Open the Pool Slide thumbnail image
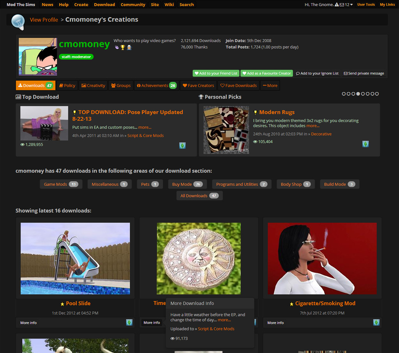The height and width of the screenshot is (353, 399). click(x=75, y=258)
